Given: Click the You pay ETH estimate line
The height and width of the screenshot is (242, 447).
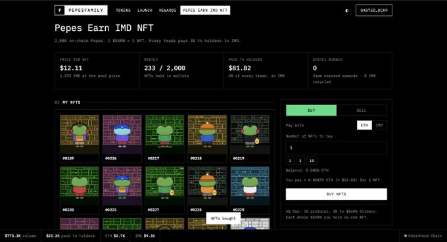Looking at the screenshot, I should pyautogui.click(x=333, y=180).
